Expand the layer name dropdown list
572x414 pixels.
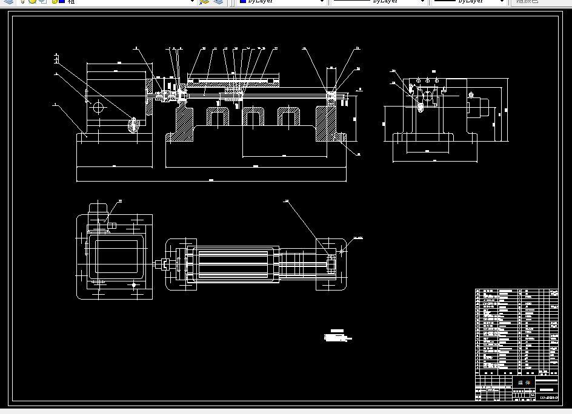tap(192, 1)
